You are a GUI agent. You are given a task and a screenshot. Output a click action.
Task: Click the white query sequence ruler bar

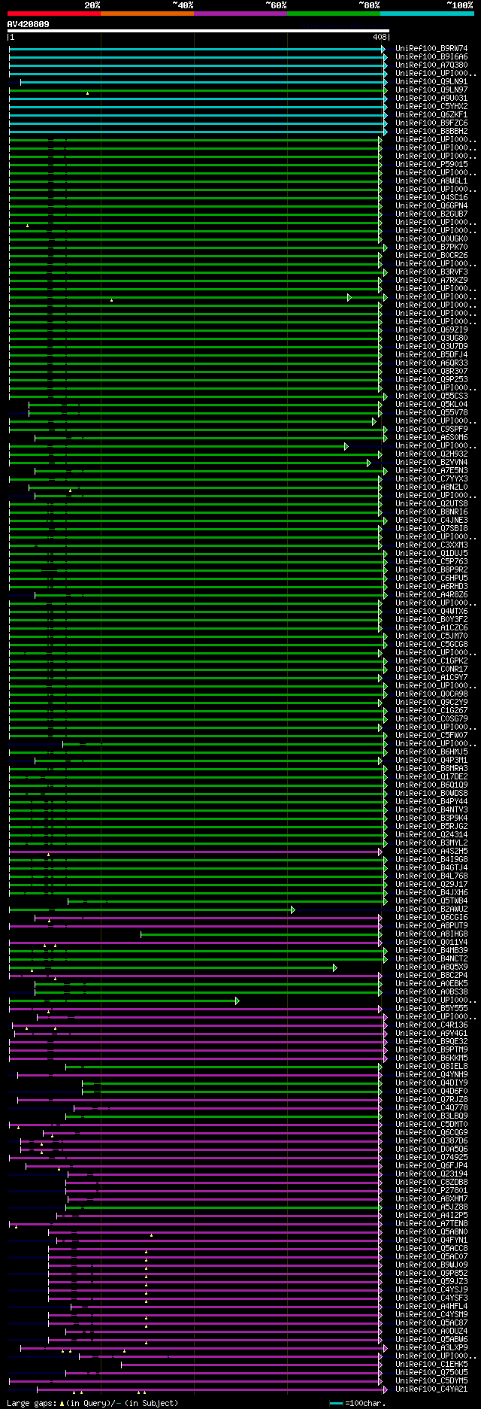(x=198, y=32)
